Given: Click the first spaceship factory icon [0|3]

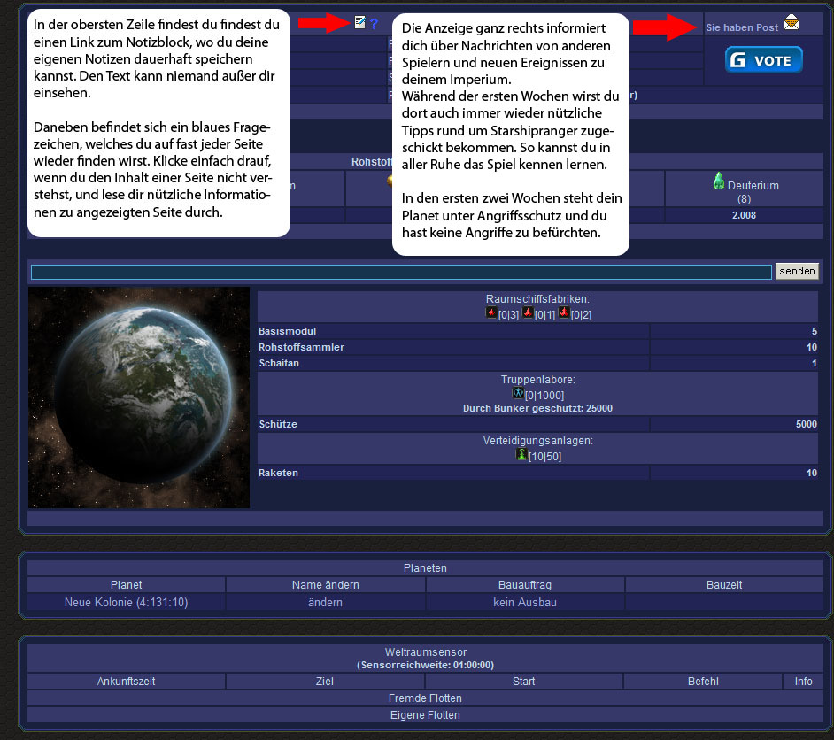Looking at the screenshot, I should pyautogui.click(x=492, y=313).
